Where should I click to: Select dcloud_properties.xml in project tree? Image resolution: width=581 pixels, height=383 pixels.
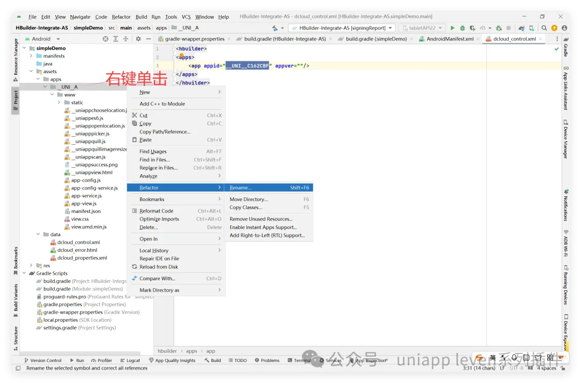[82, 258]
